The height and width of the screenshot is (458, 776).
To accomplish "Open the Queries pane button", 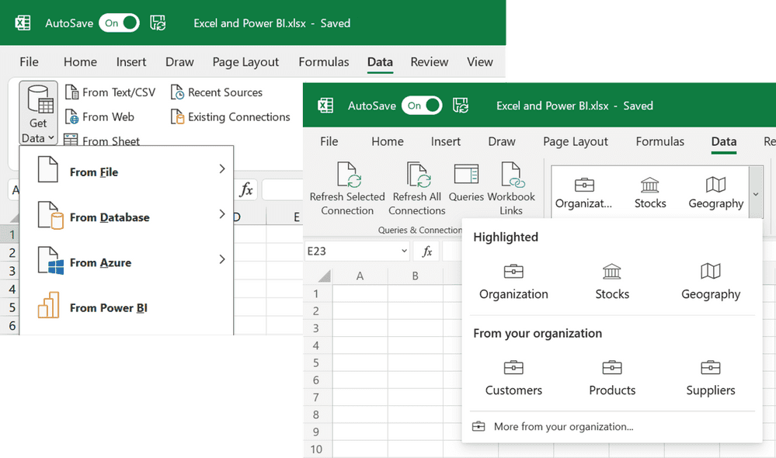I will point(466,183).
